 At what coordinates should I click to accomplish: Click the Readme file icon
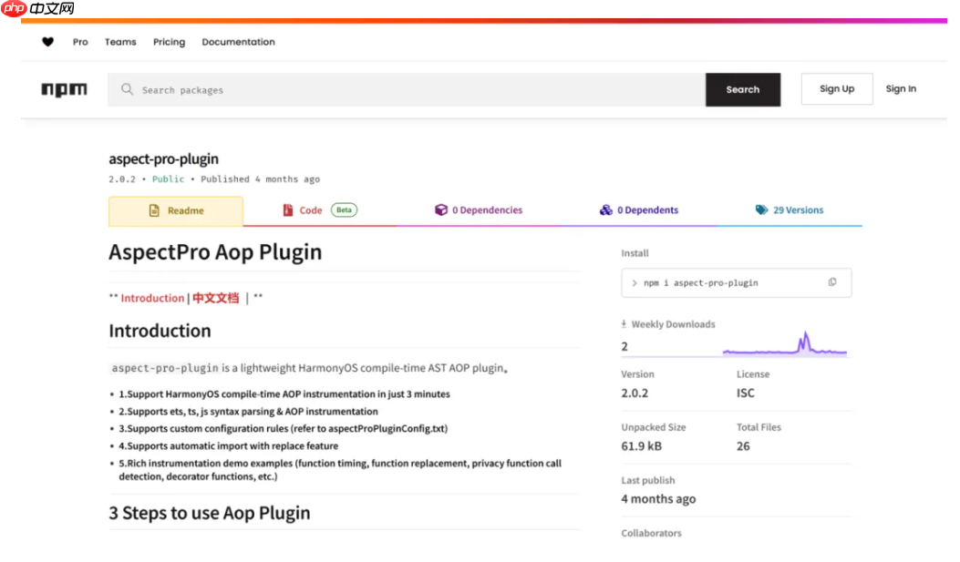click(154, 210)
